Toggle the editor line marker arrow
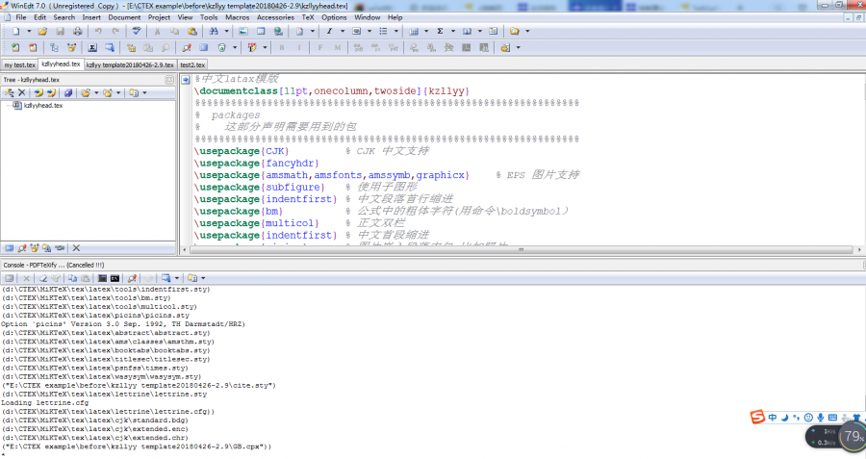 point(185,80)
